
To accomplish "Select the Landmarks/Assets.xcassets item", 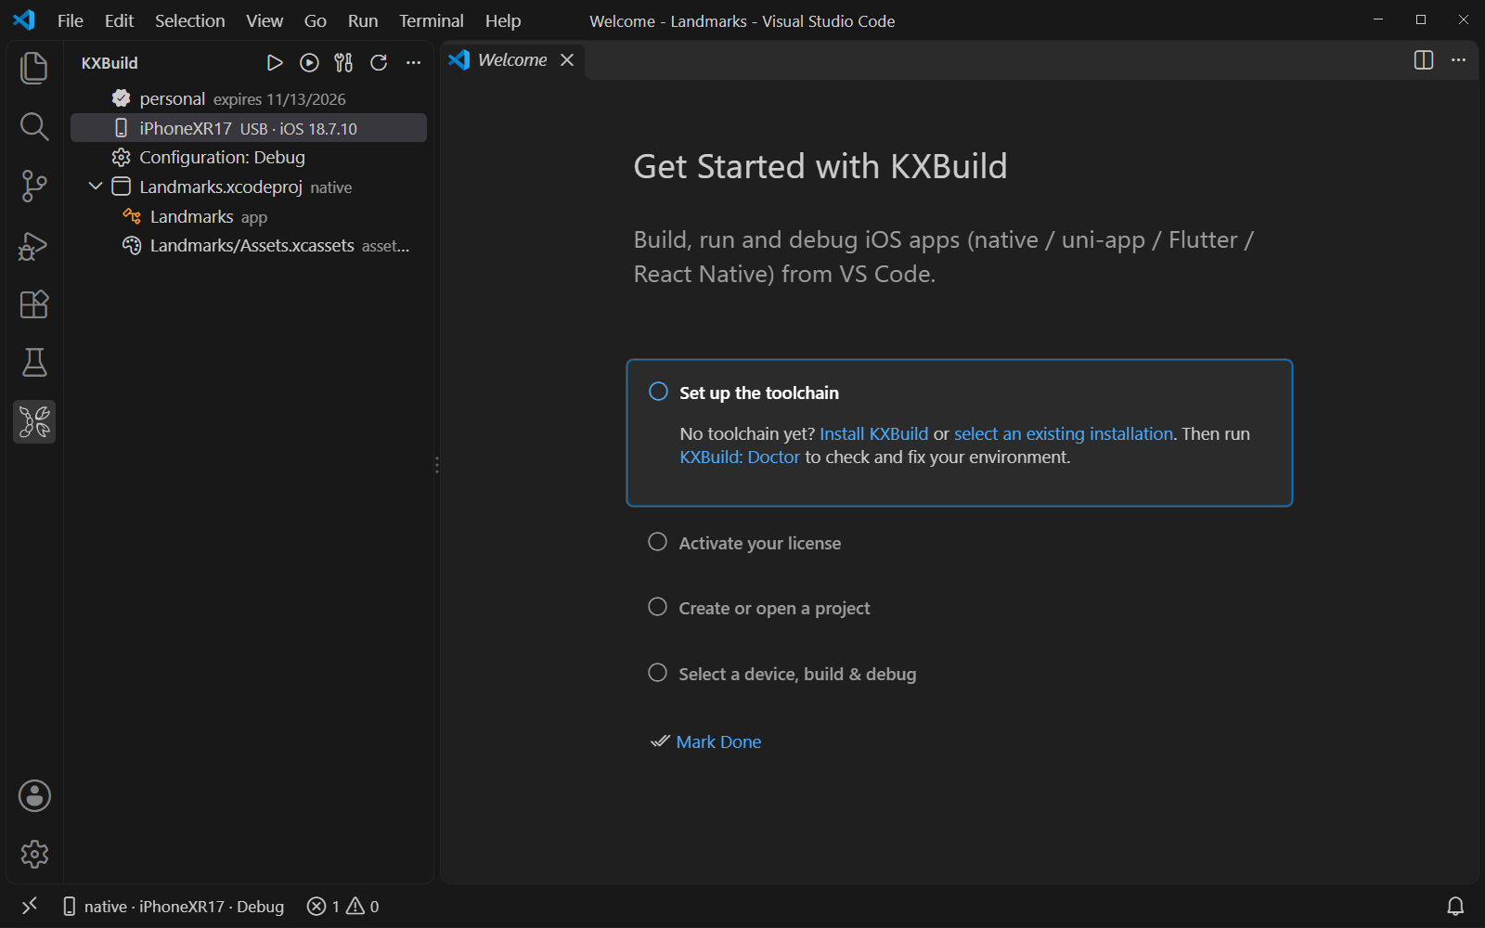I will pos(249,246).
